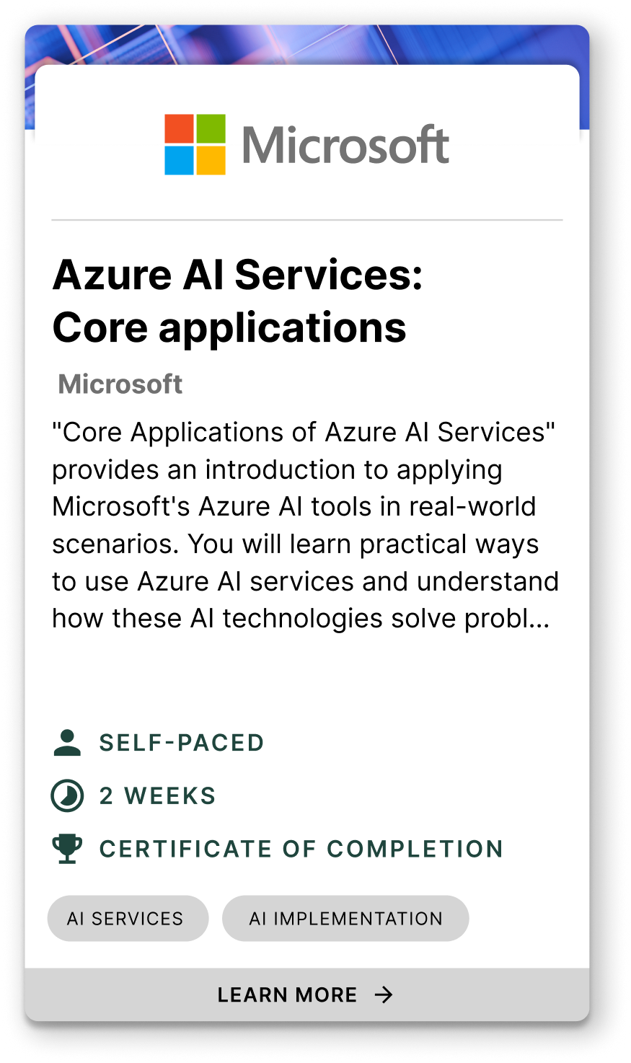Click the large gray Microsoft wordmark

(x=345, y=145)
